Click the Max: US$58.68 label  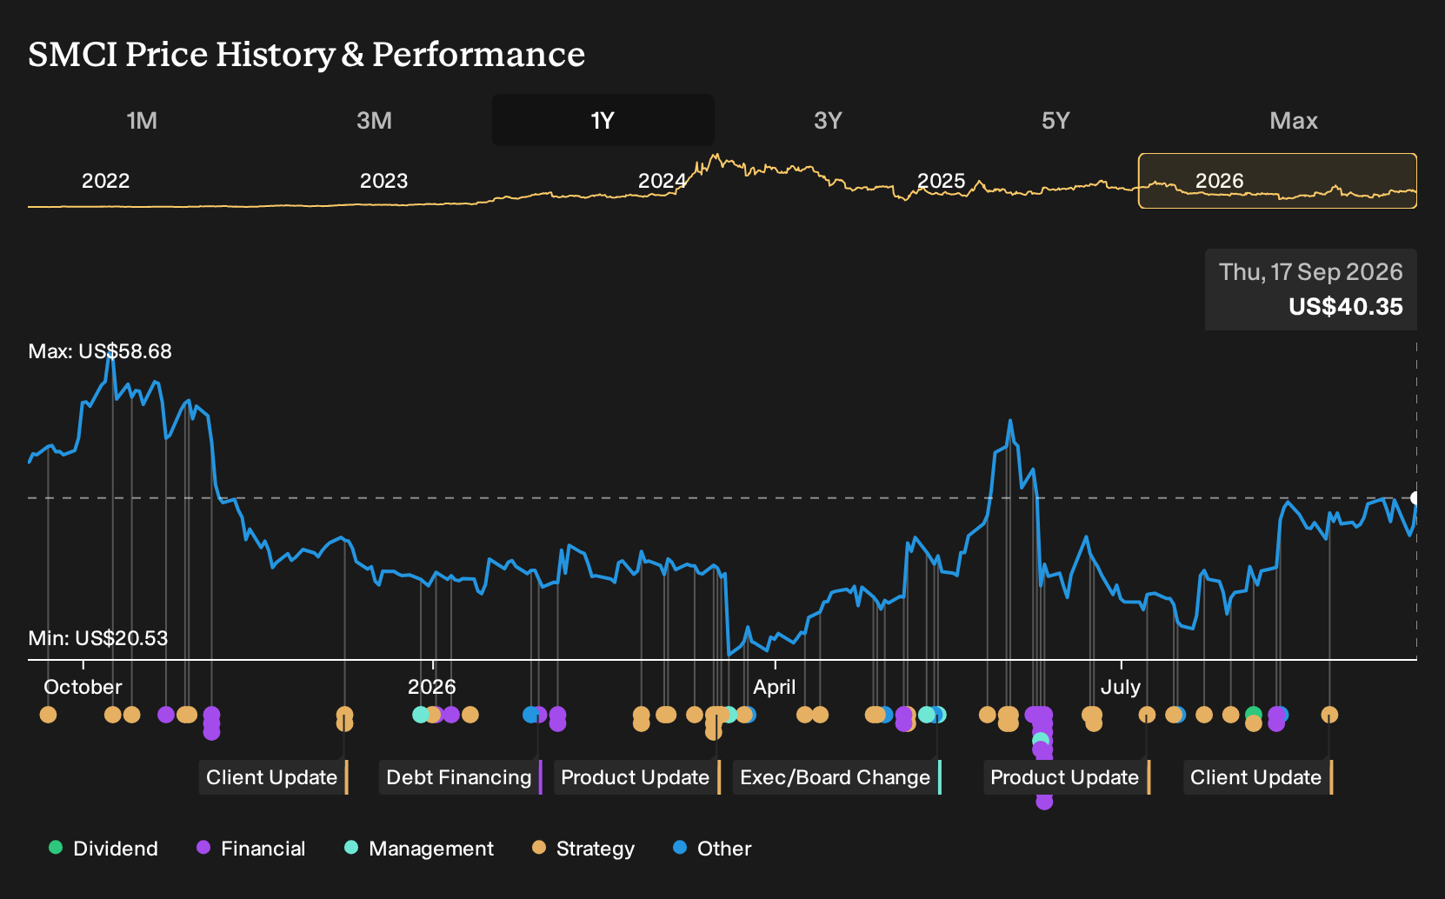pyautogui.click(x=100, y=351)
